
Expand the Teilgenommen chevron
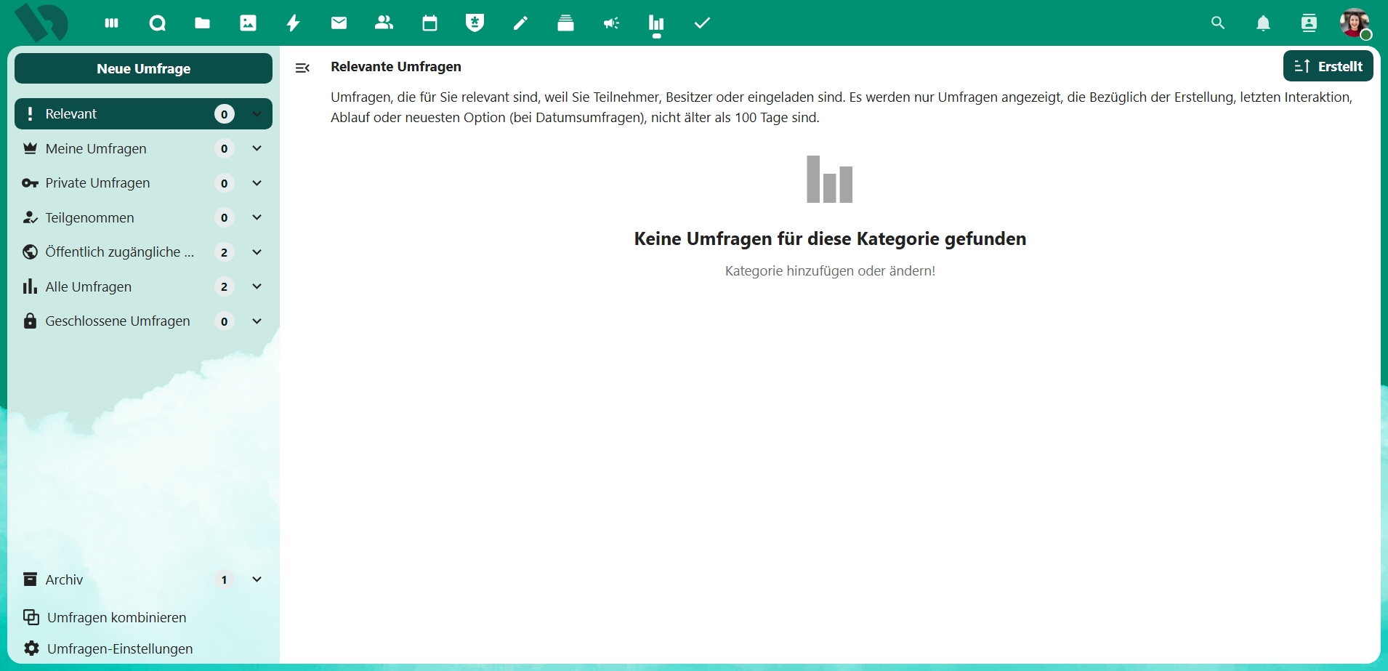tap(257, 217)
